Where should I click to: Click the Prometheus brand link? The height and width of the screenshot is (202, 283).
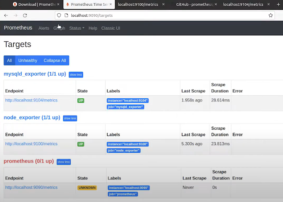pos(18,27)
